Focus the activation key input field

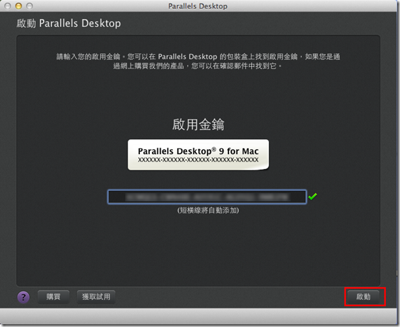(x=207, y=197)
